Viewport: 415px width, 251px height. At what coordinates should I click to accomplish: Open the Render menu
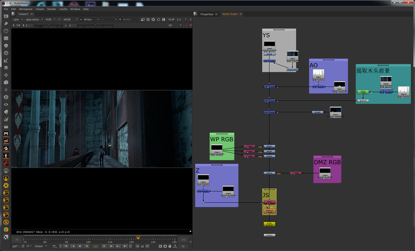point(51,9)
